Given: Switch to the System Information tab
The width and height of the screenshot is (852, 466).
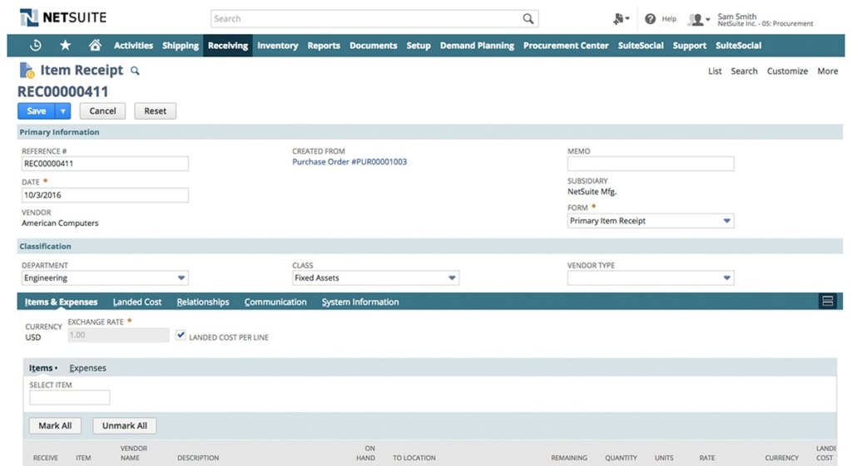Looking at the screenshot, I should pos(360,302).
